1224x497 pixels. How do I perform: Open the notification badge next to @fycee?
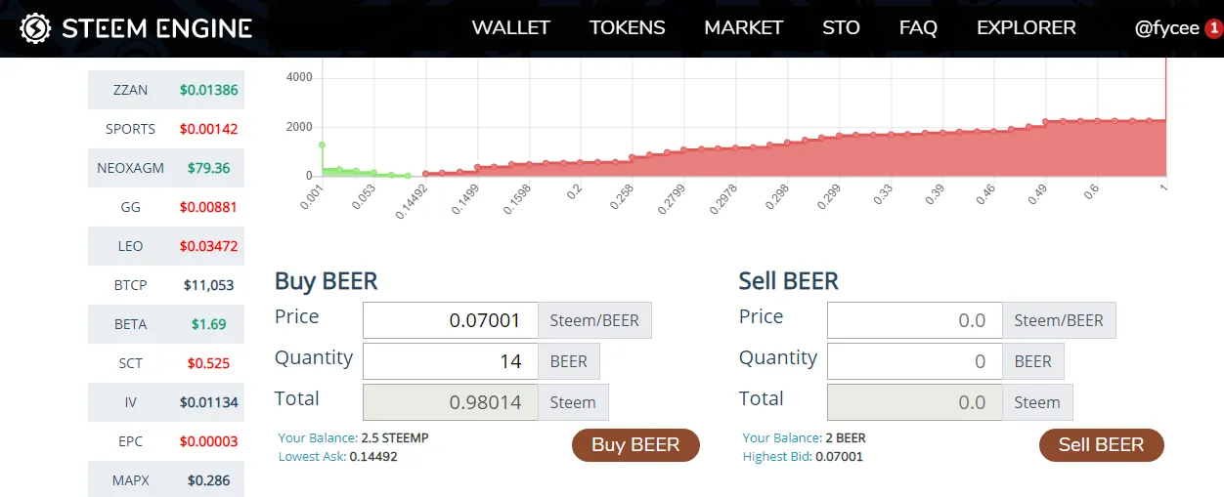(1213, 28)
